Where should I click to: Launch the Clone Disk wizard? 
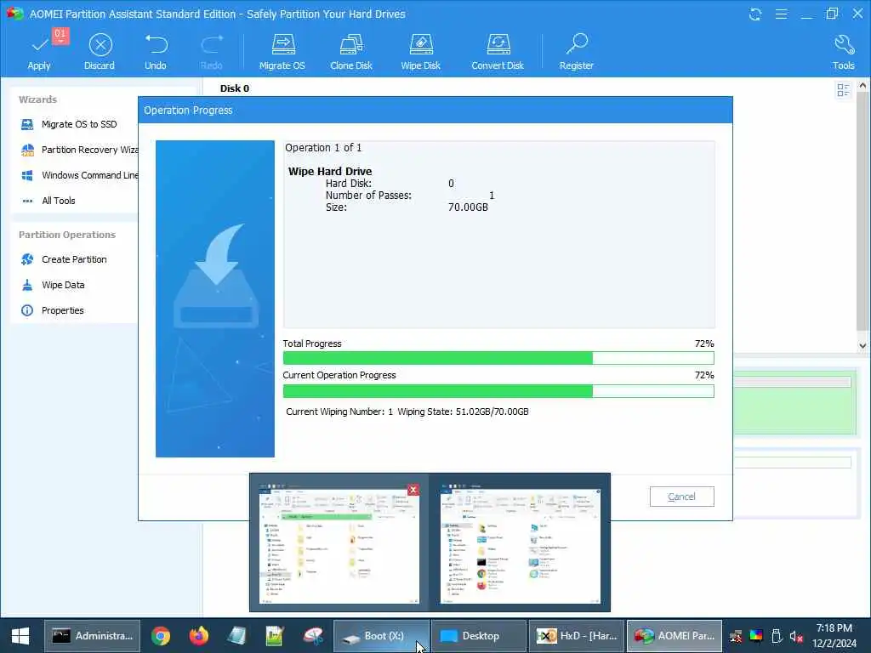coord(351,52)
